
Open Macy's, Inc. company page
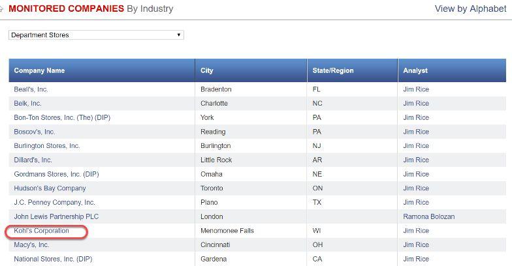click(x=31, y=245)
